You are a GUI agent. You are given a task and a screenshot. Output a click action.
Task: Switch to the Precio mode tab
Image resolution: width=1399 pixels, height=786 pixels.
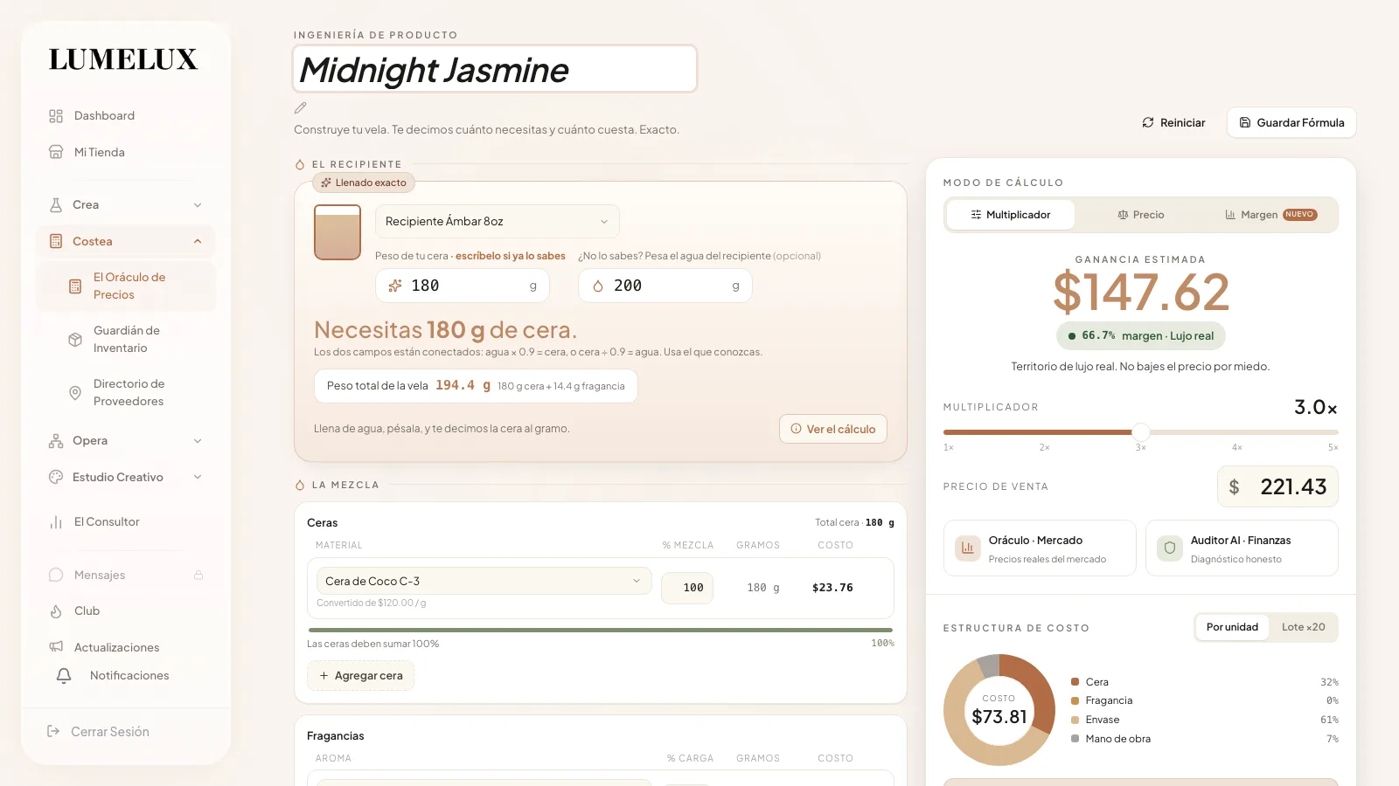click(1140, 215)
